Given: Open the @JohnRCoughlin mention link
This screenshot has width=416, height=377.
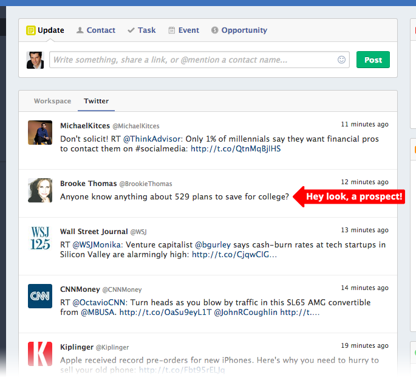Looking at the screenshot, I should (246, 312).
